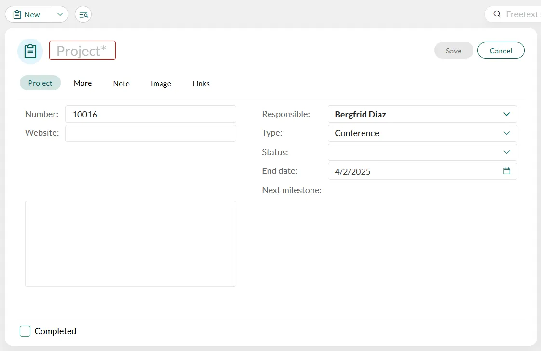The height and width of the screenshot is (351, 541).
Task: Click the large description text area
Action: 130,244
